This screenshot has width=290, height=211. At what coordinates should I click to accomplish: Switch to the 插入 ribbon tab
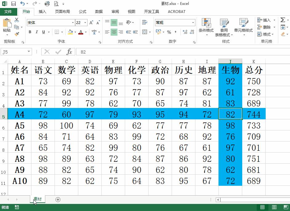point(42,12)
